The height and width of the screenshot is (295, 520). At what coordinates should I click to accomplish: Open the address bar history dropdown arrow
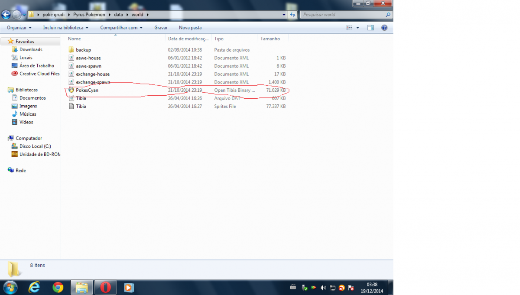[x=284, y=15]
